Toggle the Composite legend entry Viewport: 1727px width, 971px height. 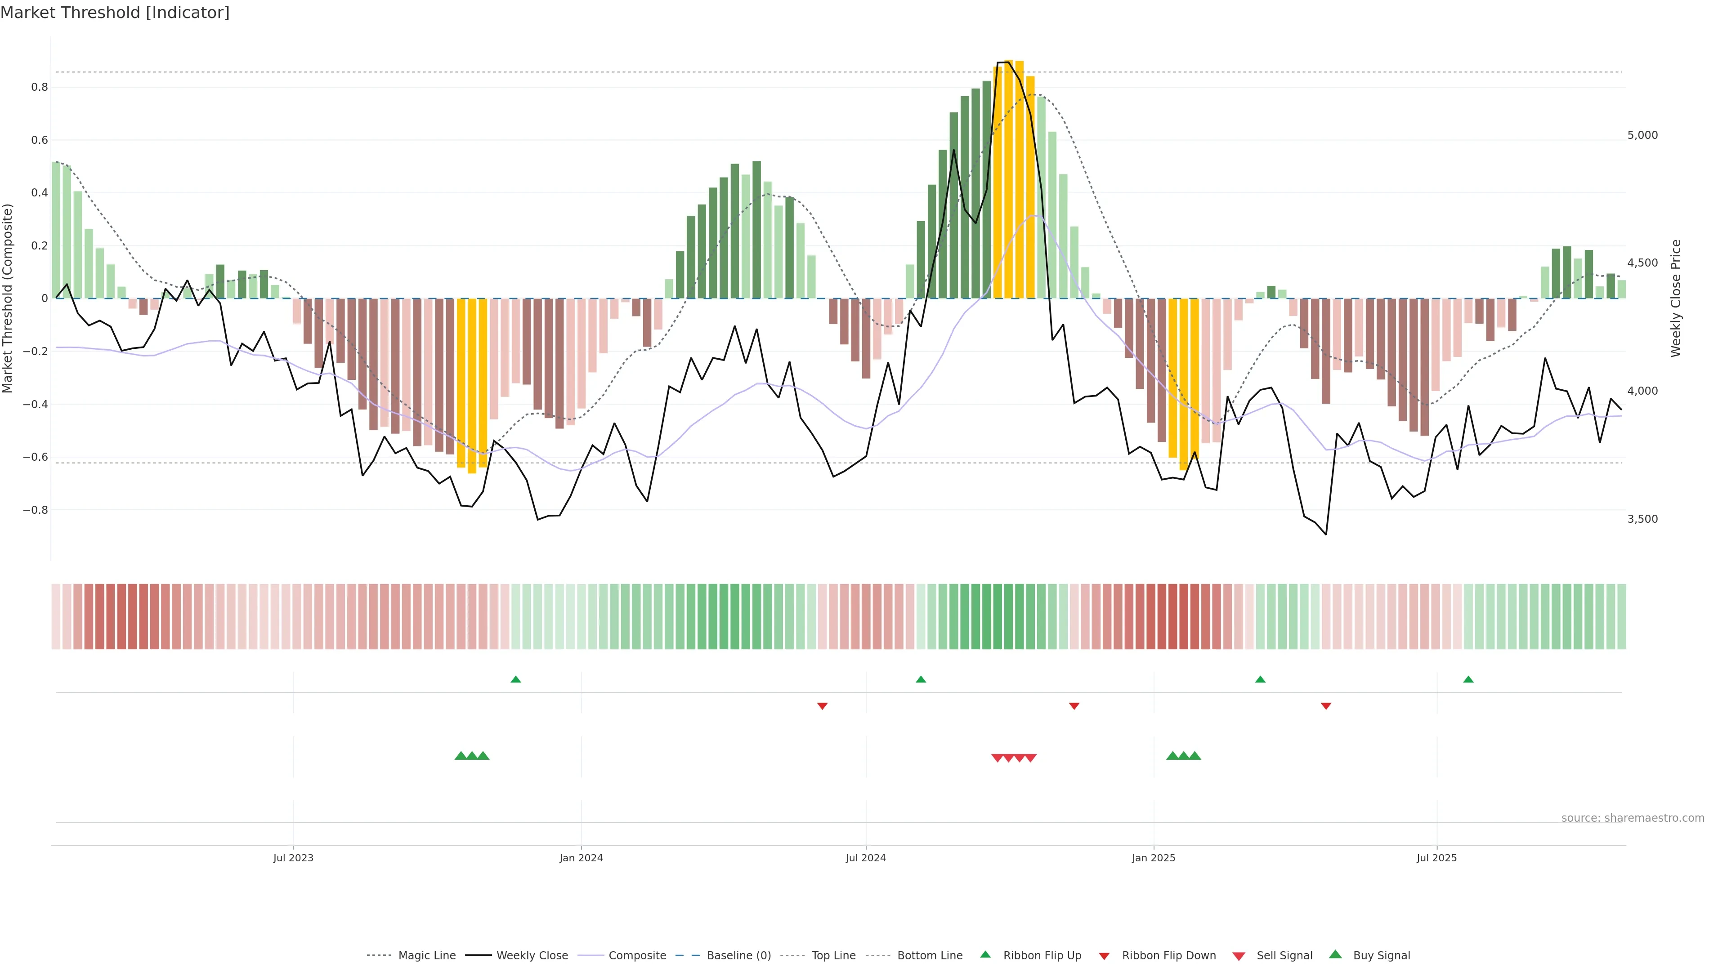pos(637,956)
